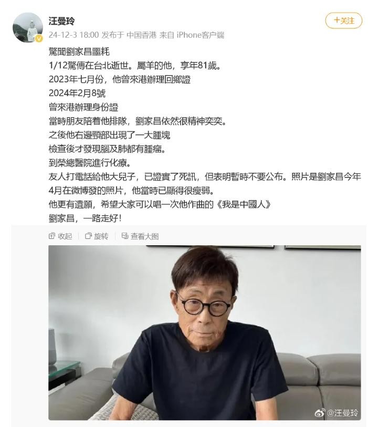Click the 查看大图 view-large icon
The image size is (368, 427).
[125, 236]
